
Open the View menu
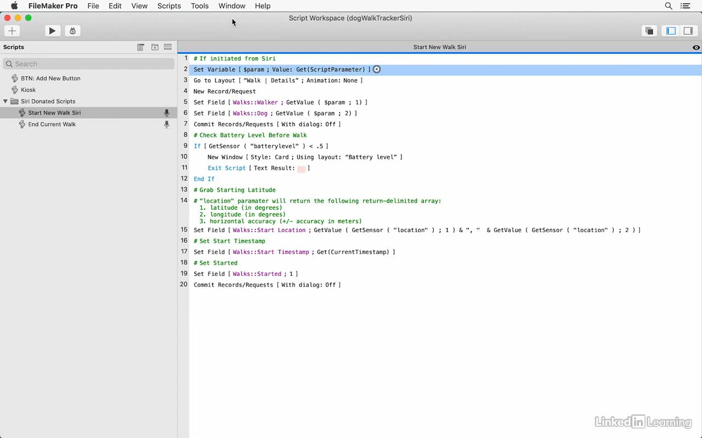pos(139,6)
